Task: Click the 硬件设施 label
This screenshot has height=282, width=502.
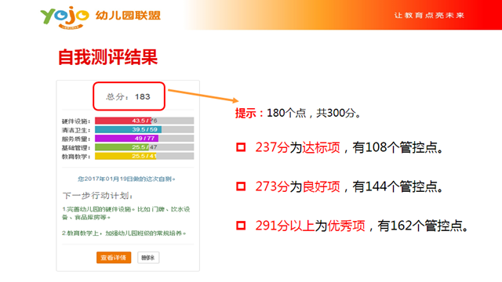Action: 76,121
